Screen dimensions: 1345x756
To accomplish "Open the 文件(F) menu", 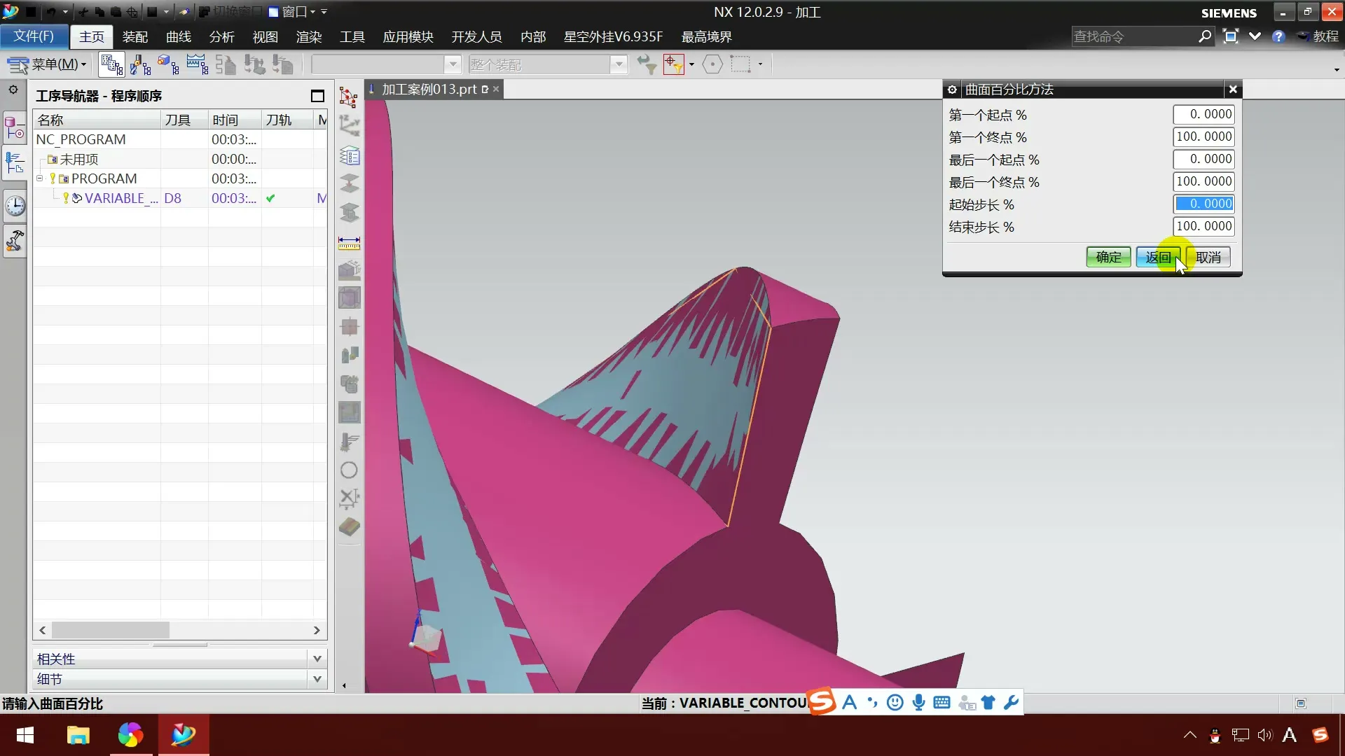I will [x=34, y=36].
